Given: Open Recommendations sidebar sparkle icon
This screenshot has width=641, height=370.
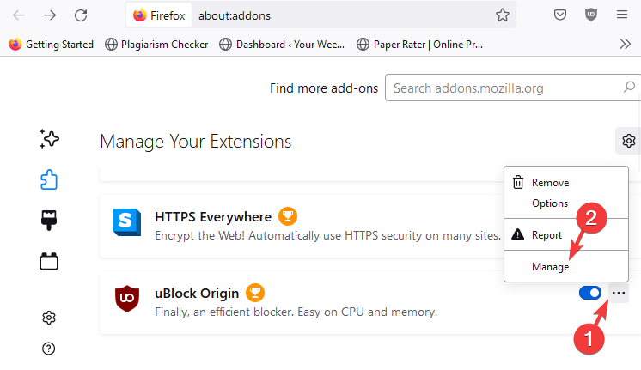Looking at the screenshot, I should point(48,138).
